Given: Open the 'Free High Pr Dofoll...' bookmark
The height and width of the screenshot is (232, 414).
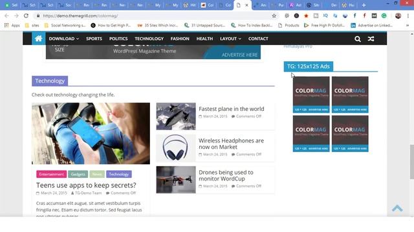Looking at the screenshot, I should [325, 25].
